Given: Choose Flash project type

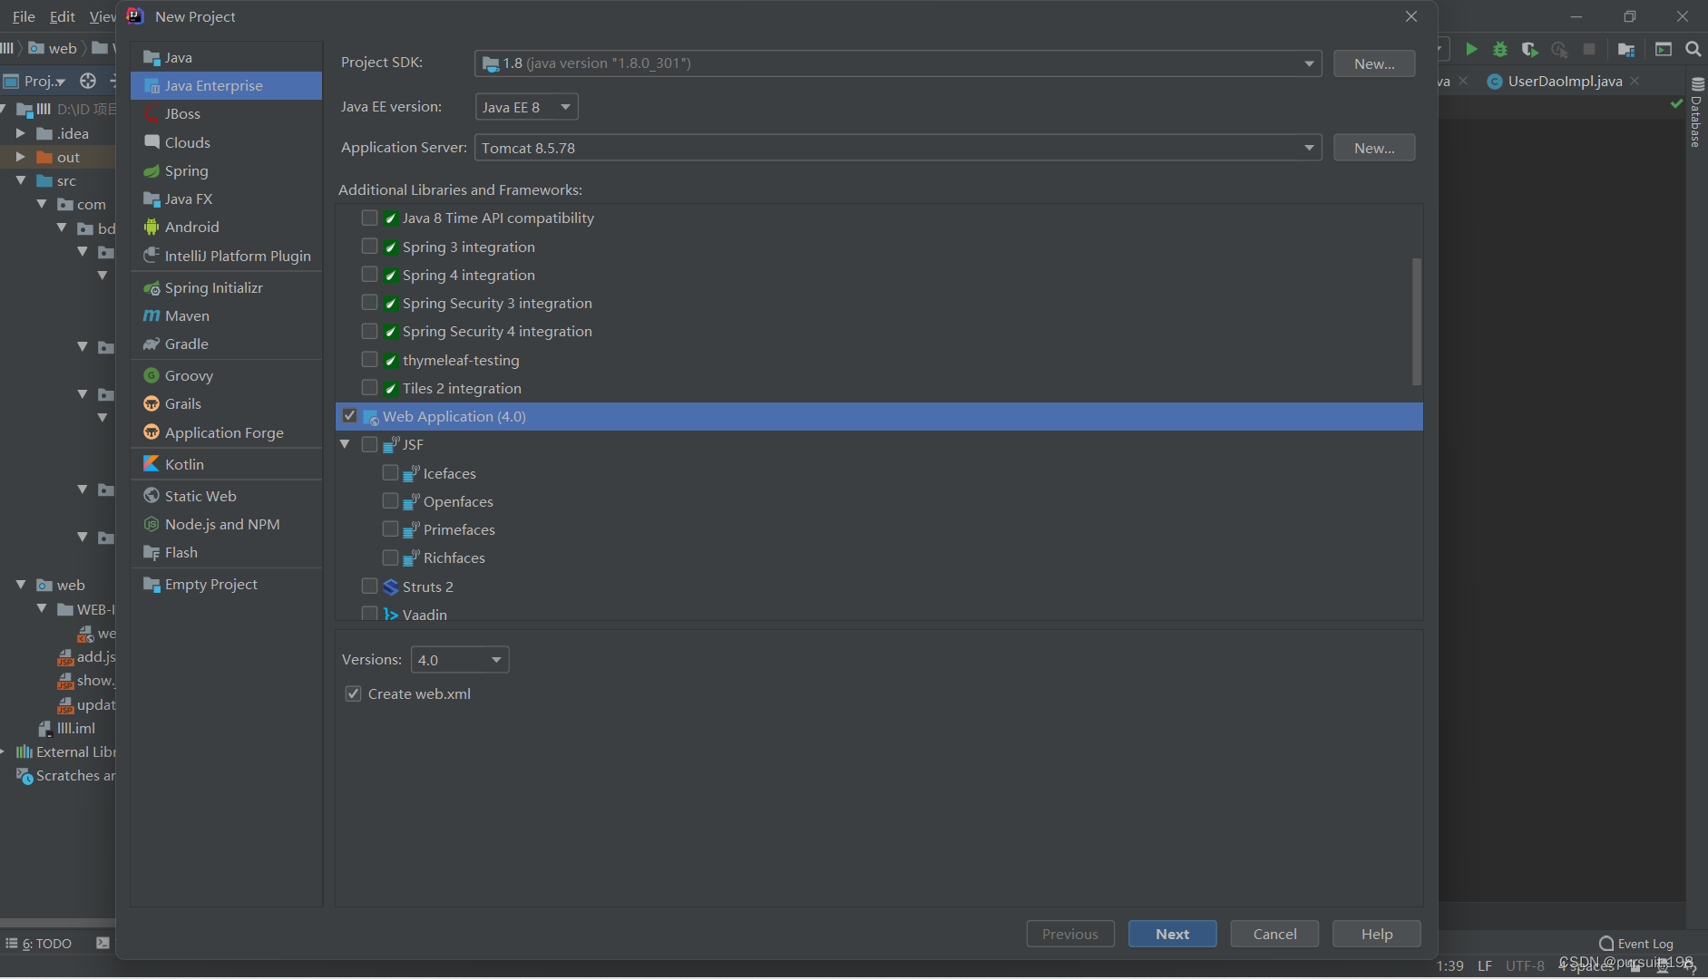Looking at the screenshot, I should click(226, 552).
